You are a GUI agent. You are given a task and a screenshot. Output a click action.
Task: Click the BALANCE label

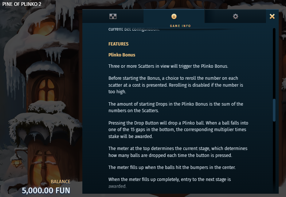[x=60, y=181]
